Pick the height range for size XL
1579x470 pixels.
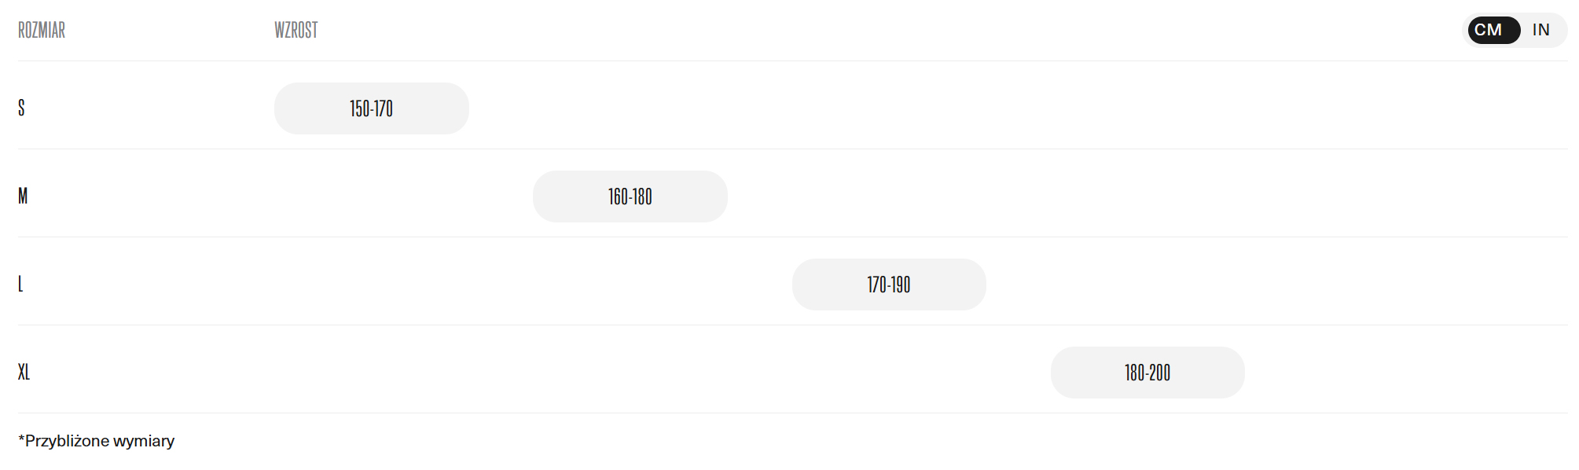pos(1147,373)
